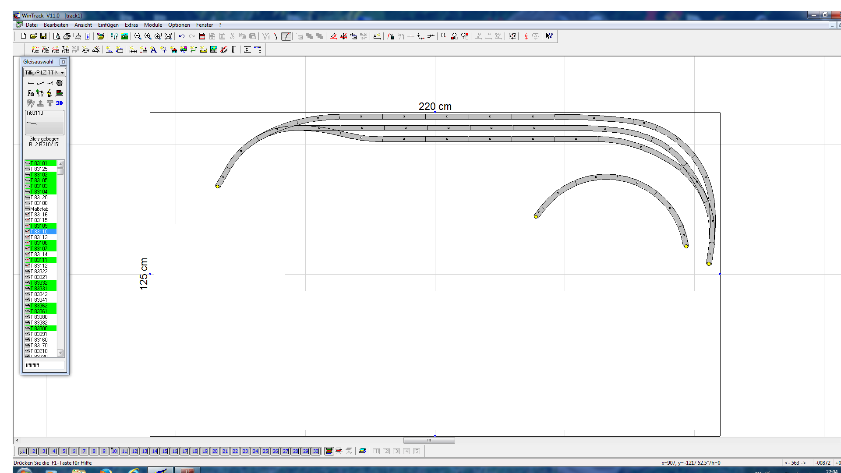Image resolution: width=841 pixels, height=473 pixels.
Task: Click the insert text 'A' tool
Action: [x=153, y=49]
